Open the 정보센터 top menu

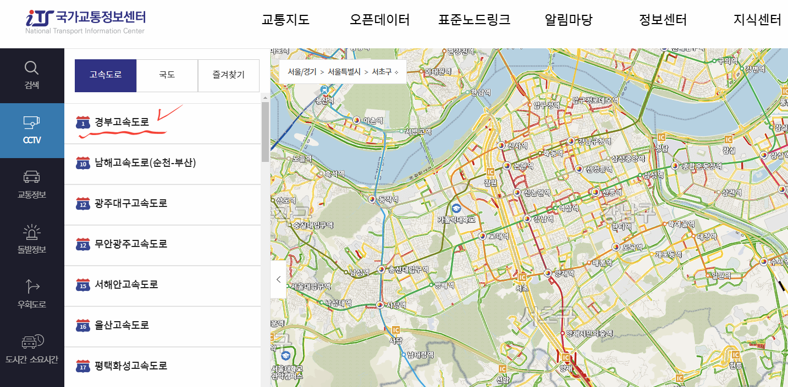pyautogui.click(x=663, y=20)
